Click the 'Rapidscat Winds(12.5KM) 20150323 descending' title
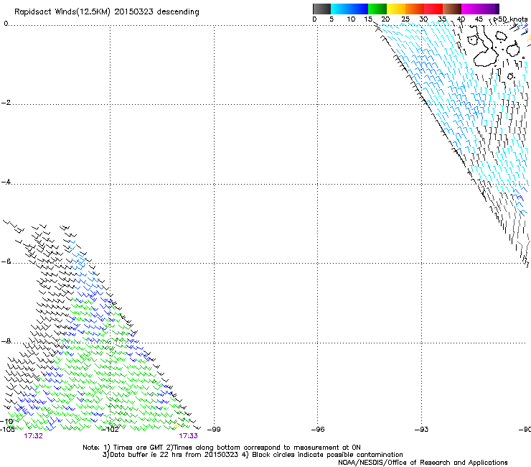 [107, 12]
